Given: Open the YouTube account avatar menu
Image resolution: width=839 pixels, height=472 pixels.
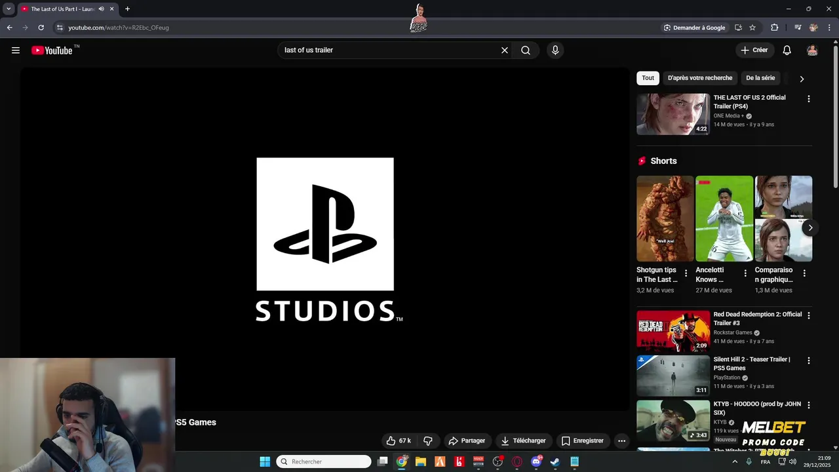Looking at the screenshot, I should (x=812, y=50).
